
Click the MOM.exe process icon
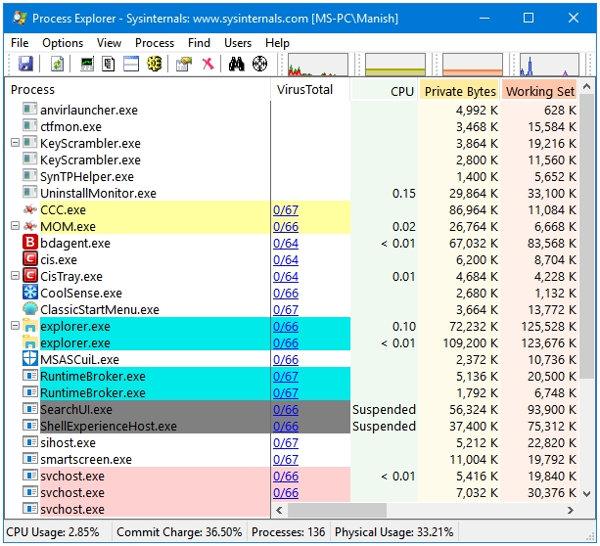[x=30, y=226]
